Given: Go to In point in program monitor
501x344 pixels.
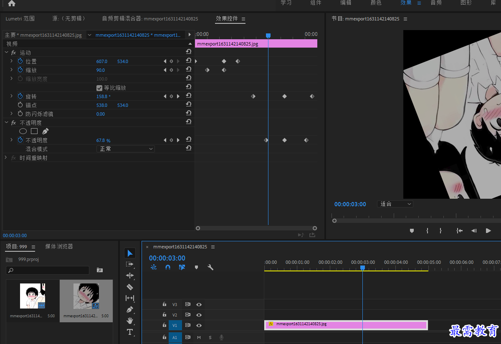Looking at the screenshot, I should click(x=459, y=230).
